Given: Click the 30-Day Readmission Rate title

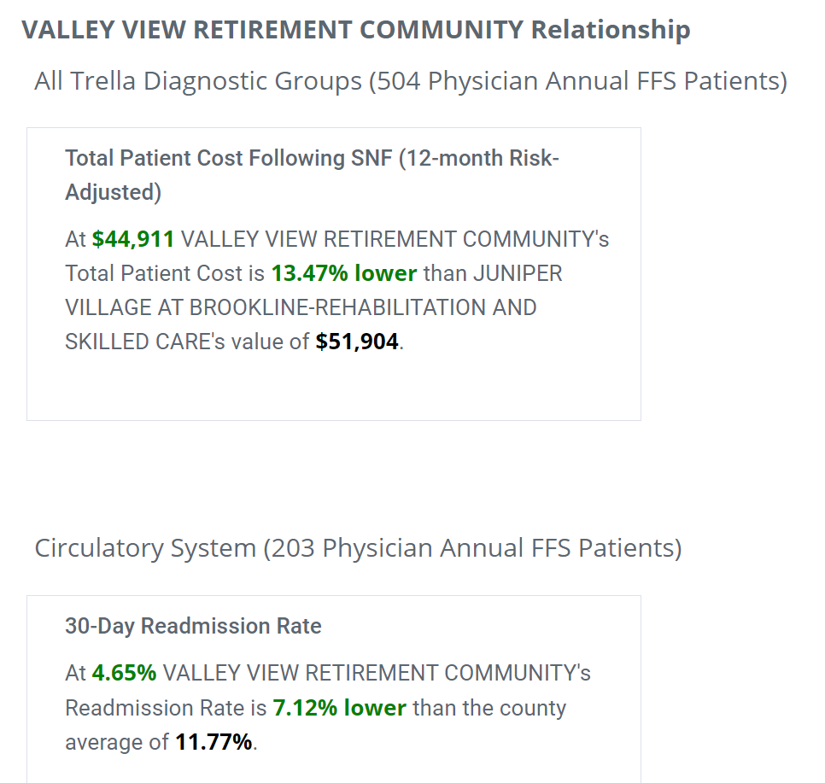Looking at the screenshot, I should (193, 626).
